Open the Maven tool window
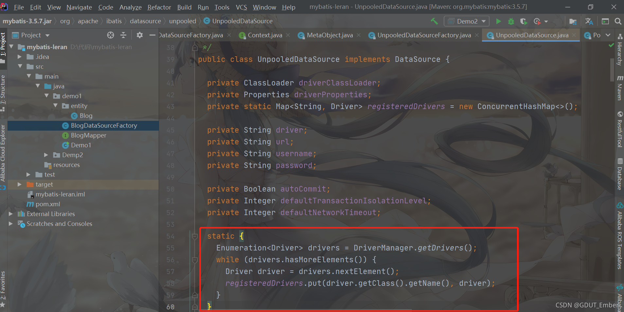Image resolution: width=624 pixels, height=312 pixels. (620, 88)
